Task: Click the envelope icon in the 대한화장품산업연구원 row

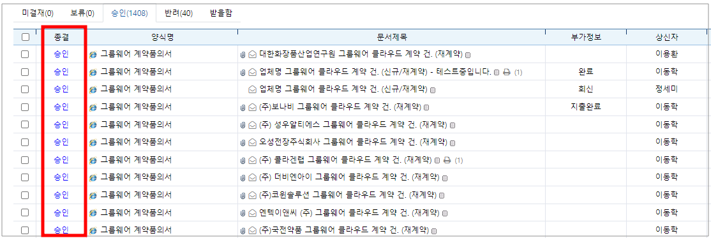Action: coord(252,55)
